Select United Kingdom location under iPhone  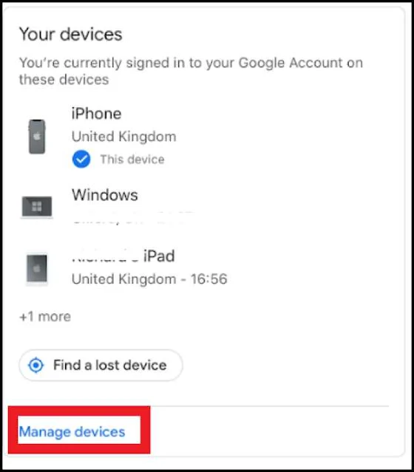click(x=124, y=137)
